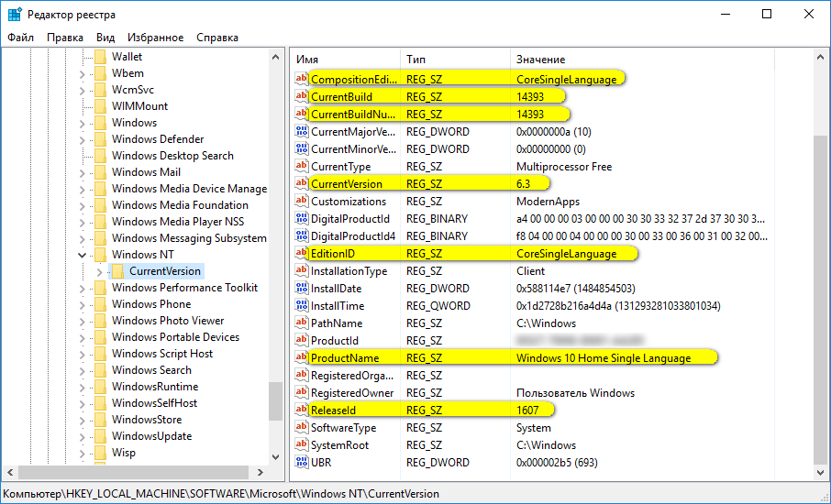Click the DigitalProductId binary value icon
The width and height of the screenshot is (831, 504).
pos(302,219)
